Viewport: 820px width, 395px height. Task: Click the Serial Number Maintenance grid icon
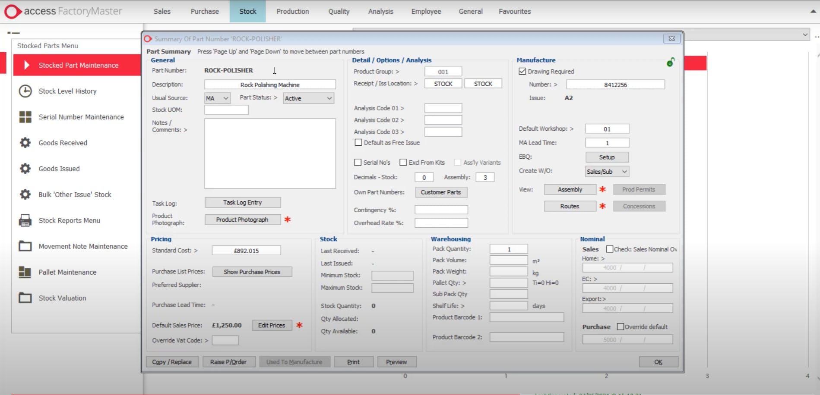[25, 117]
